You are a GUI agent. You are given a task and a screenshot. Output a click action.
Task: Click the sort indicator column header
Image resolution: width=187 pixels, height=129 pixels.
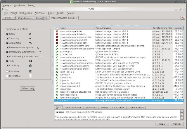point(57,28)
